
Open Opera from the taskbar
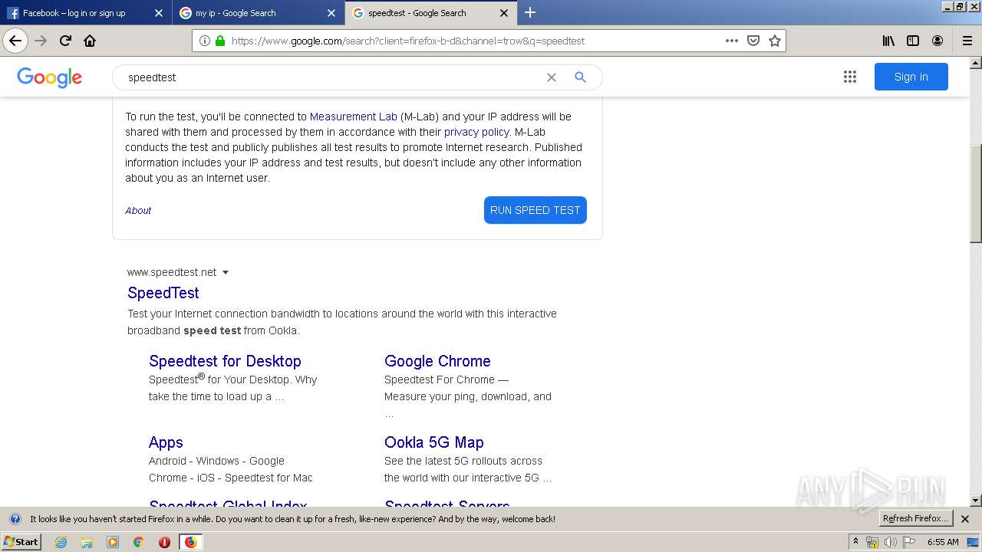(x=164, y=542)
